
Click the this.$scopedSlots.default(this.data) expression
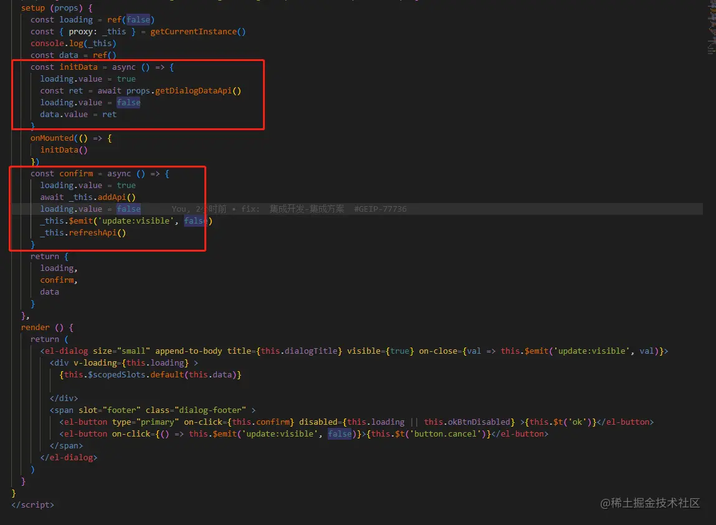coord(150,375)
